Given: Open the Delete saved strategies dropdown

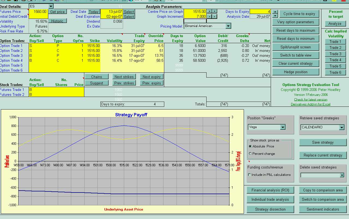Looking at the screenshot, I should (x=342, y=175).
